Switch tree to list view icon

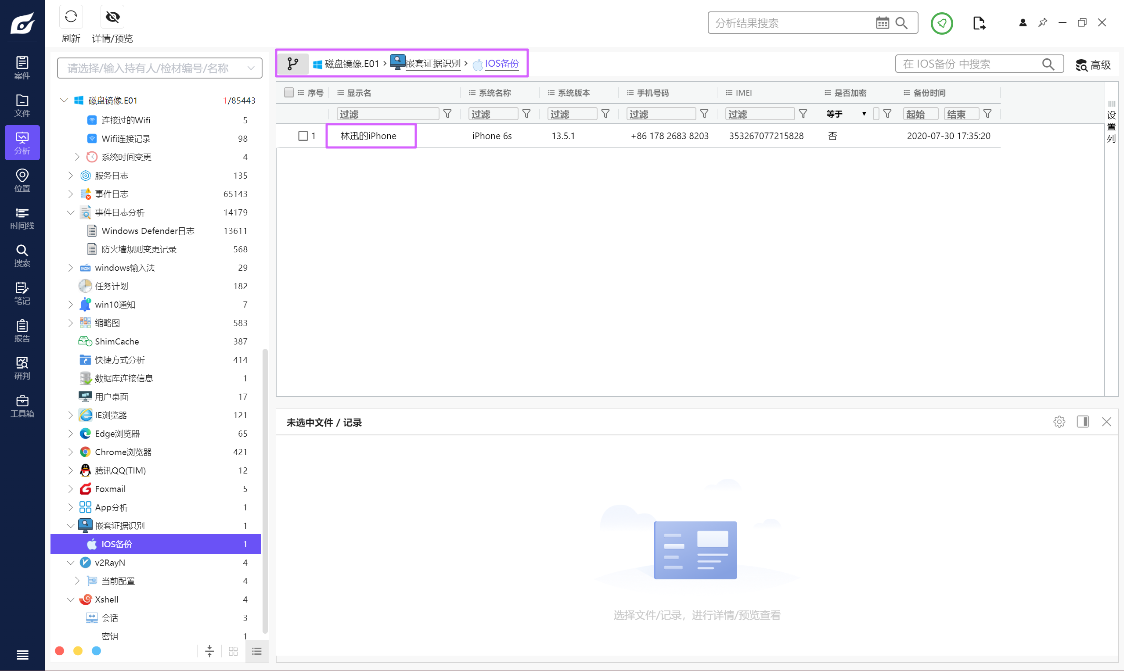[x=257, y=651]
